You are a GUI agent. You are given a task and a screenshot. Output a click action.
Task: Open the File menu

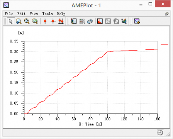pos(9,14)
